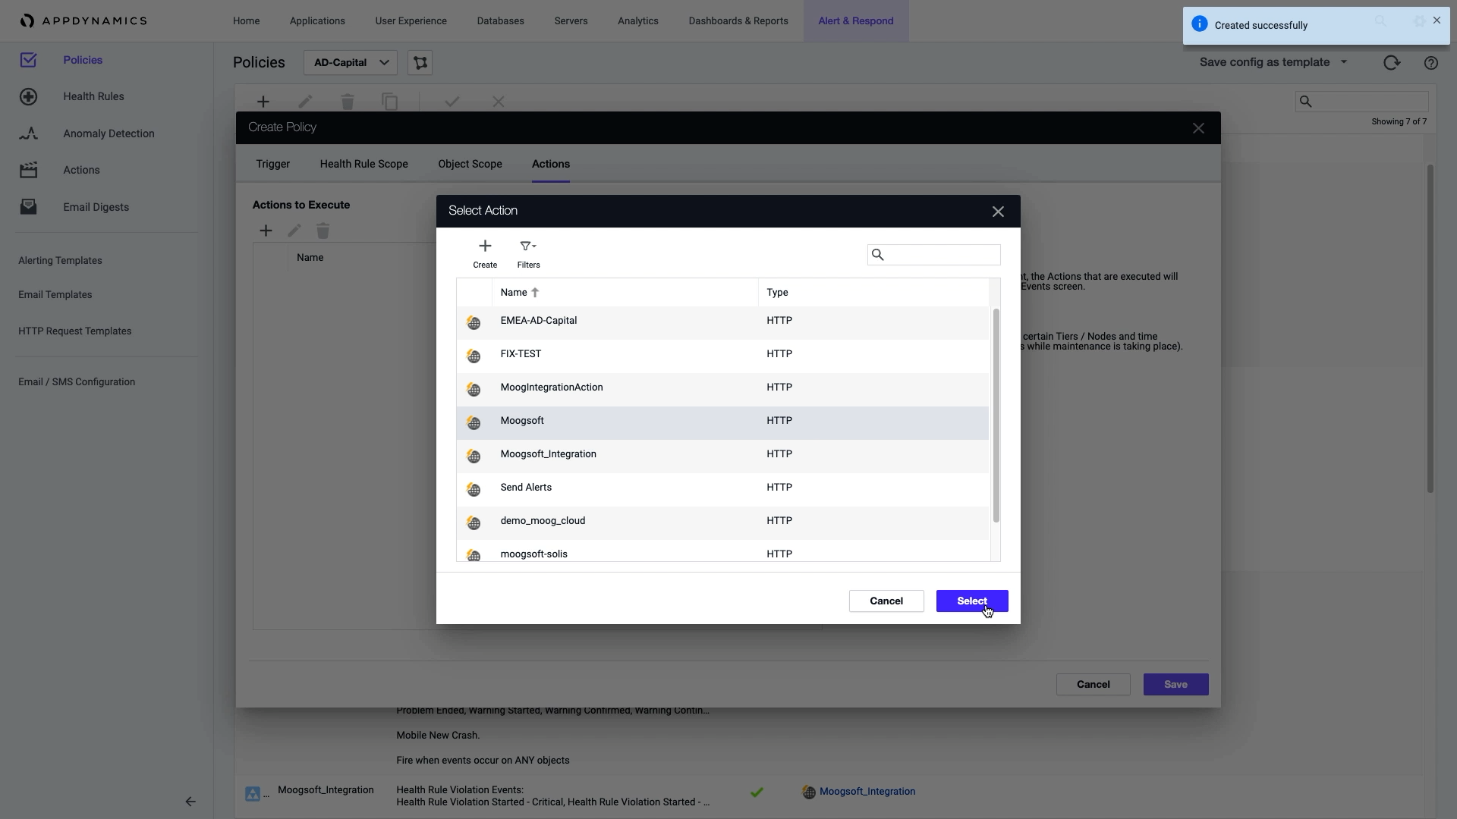Open Alerting Templates link
1457x819 pixels.
(x=60, y=261)
